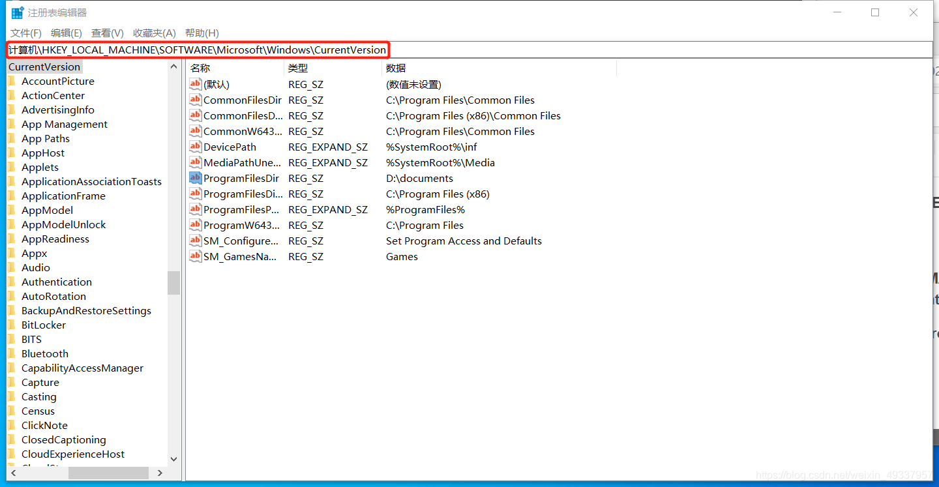Click the icon beside DevicePath value
This screenshot has width=939, height=487.
point(195,147)
